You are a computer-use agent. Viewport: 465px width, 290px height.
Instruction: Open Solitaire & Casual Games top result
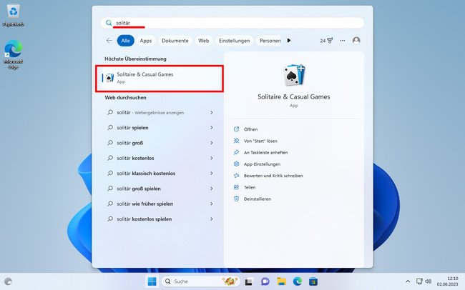click(160, 78)
